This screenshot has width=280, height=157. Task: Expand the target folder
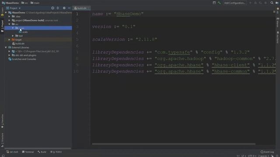[x=10, y=40]
